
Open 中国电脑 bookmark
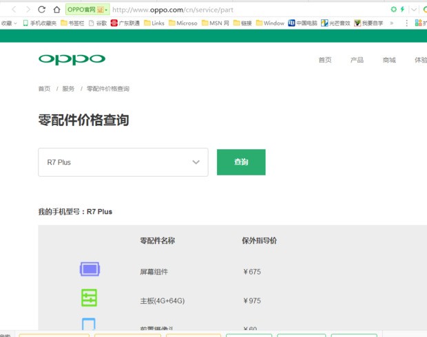303,23
